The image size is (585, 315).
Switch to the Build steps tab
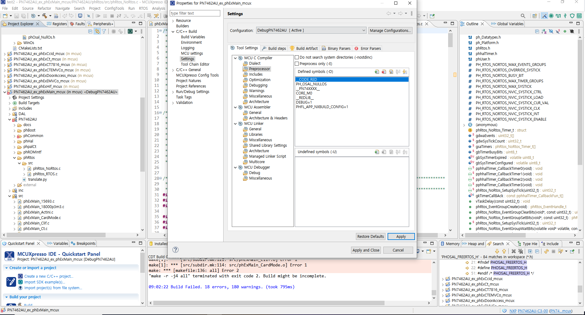pos(274,48)
